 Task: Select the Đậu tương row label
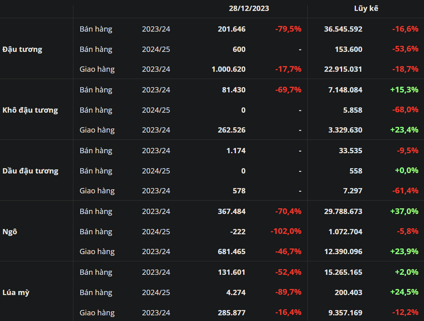22,49
